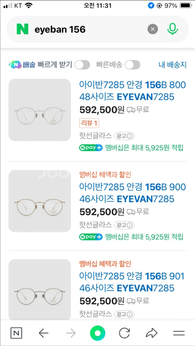Open the share icon in bottom bar
Screen dimensions: 195x346
(x=151, y=333)
